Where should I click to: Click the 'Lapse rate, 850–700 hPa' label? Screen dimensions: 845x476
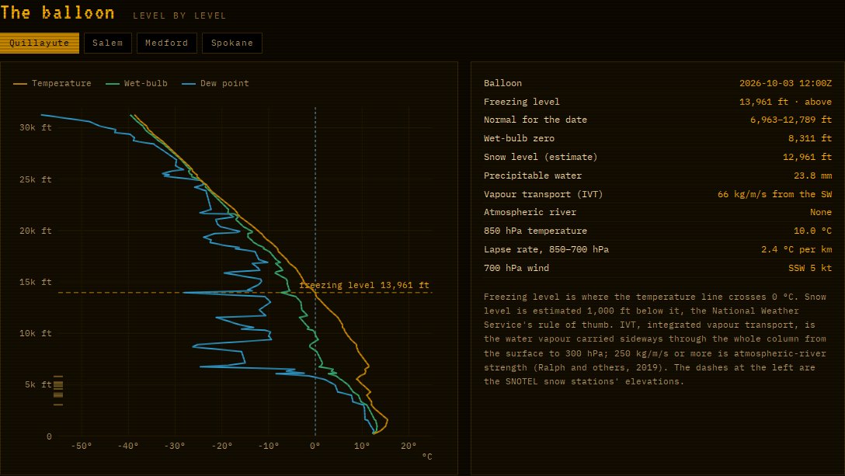547,249
